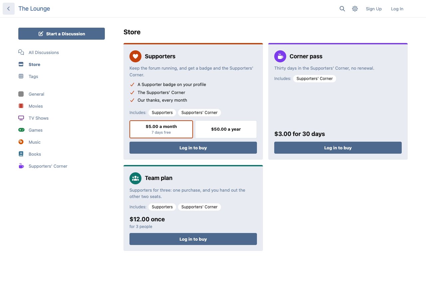
Task: Click the text "$3.00 for 30 days"
Action: point(300,134)
